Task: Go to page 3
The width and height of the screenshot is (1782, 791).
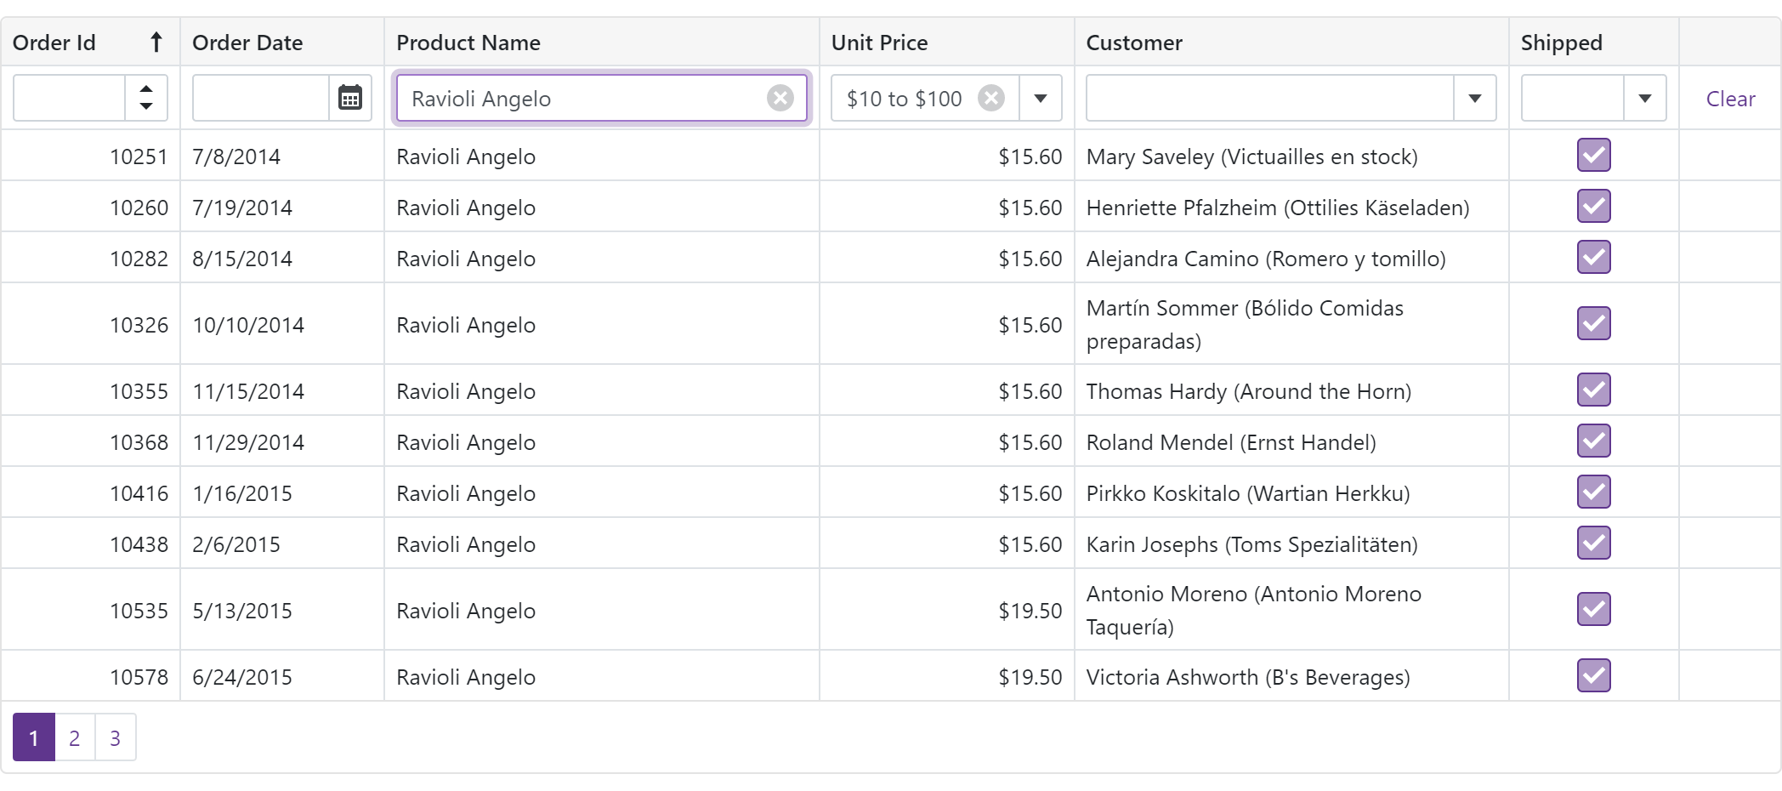Action: point(115,737)
